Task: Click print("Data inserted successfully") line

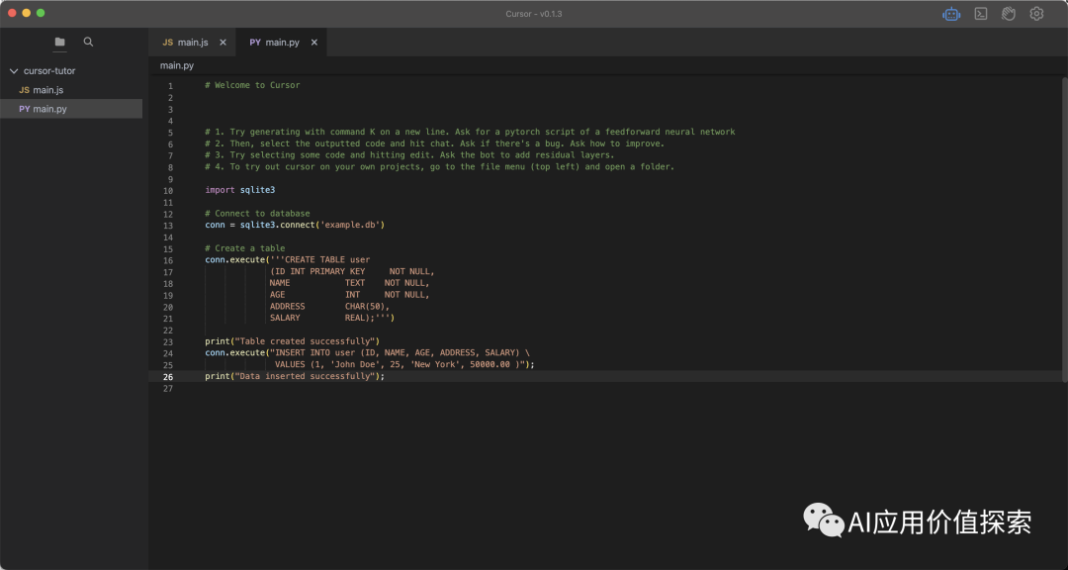Action: [x=295, y=376]
